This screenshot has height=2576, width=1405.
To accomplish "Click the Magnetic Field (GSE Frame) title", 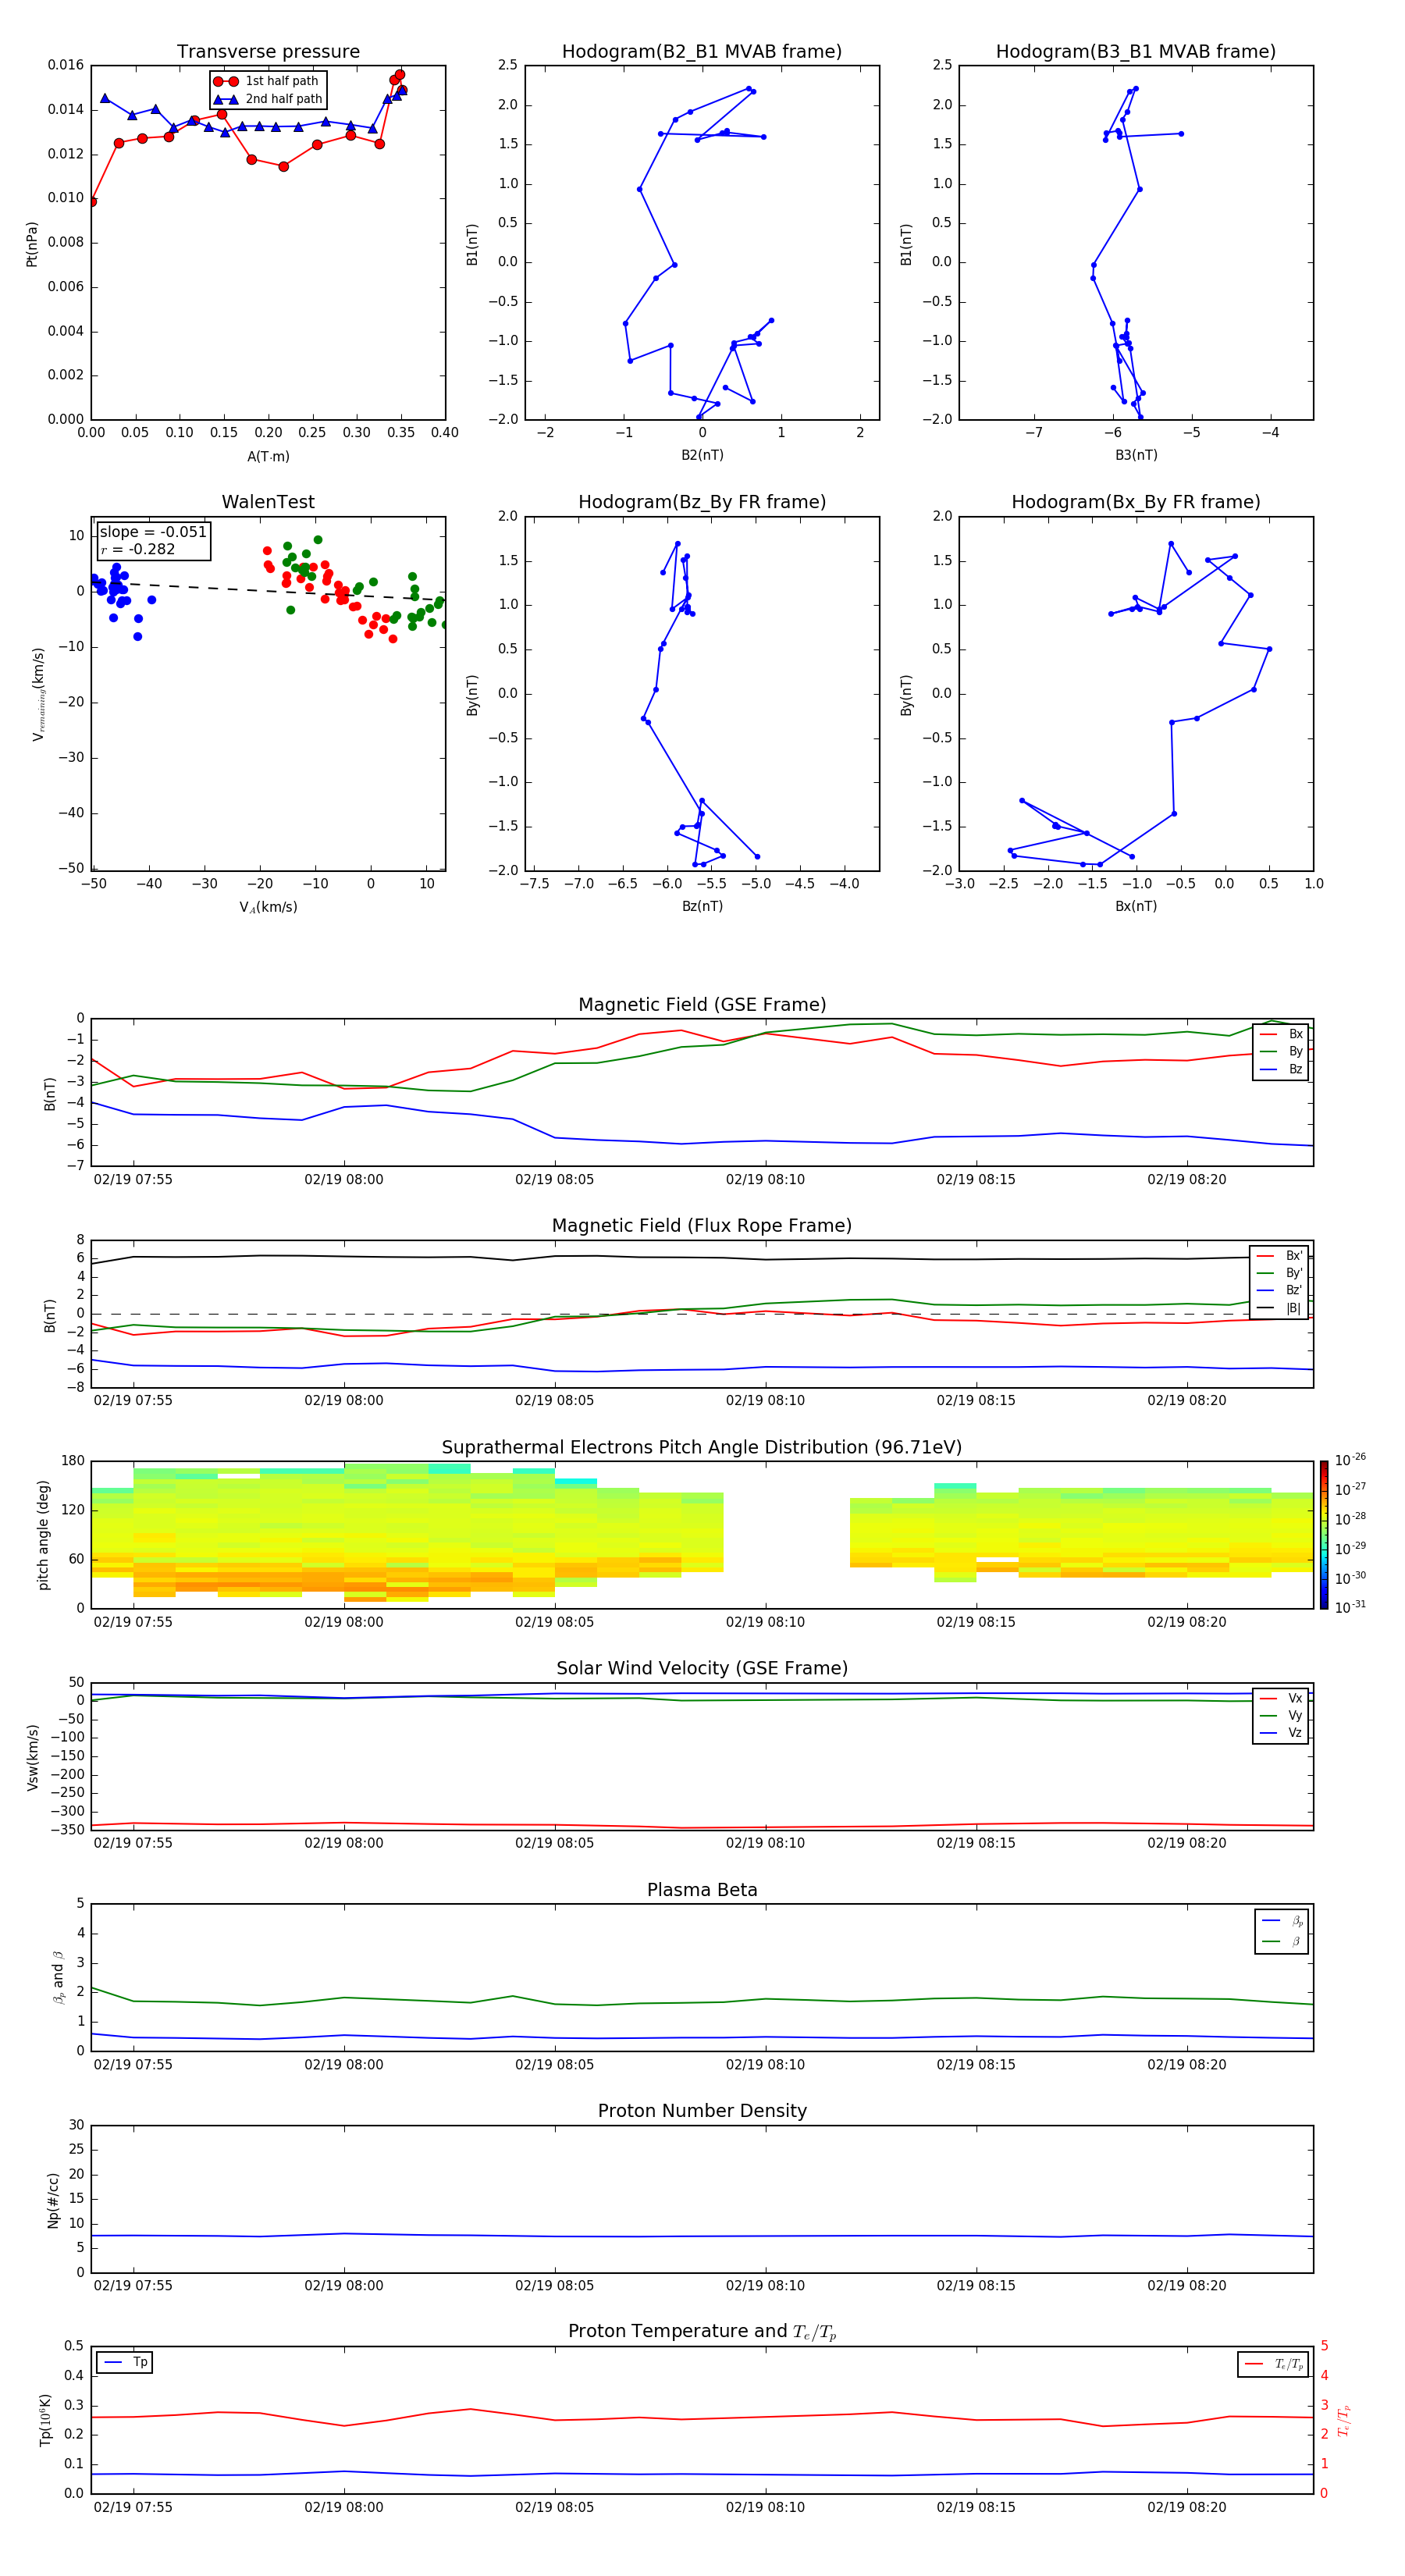I will pos(702,1005).
